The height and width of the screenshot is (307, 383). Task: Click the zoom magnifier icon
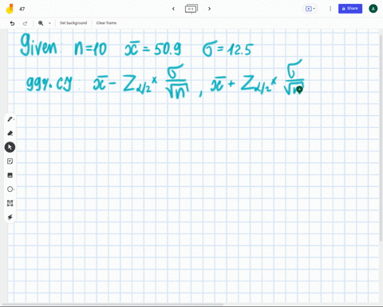(x=41, y=23)
